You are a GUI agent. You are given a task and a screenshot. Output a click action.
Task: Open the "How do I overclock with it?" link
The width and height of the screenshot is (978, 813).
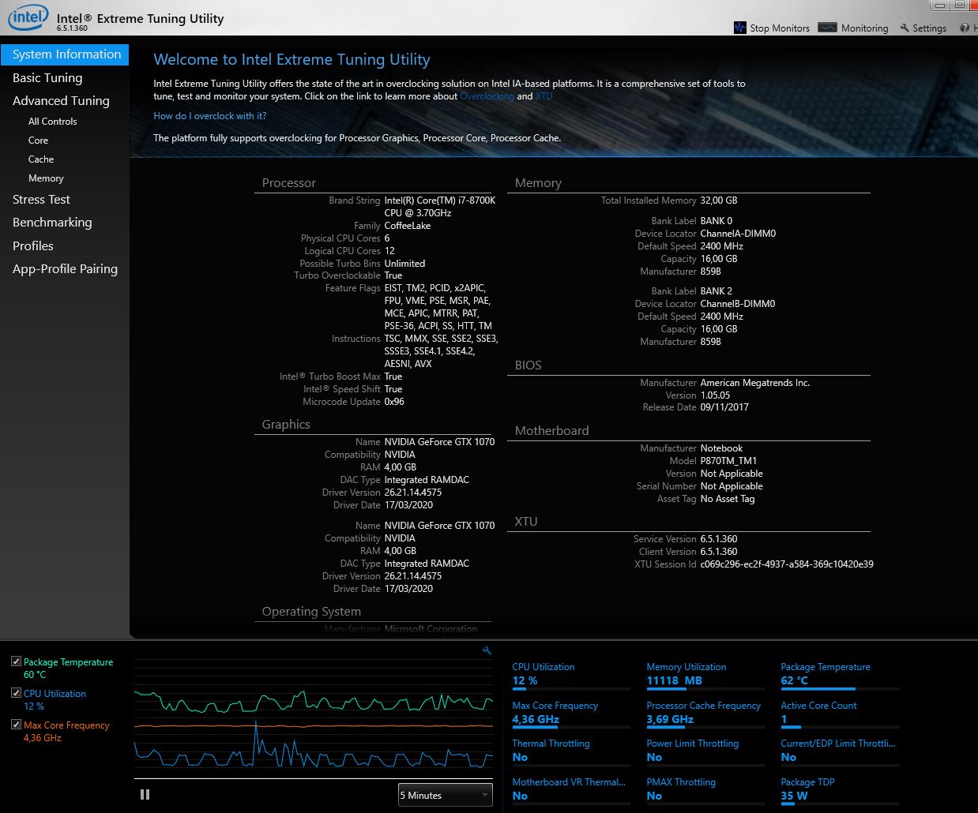click(x=210, y=116)
